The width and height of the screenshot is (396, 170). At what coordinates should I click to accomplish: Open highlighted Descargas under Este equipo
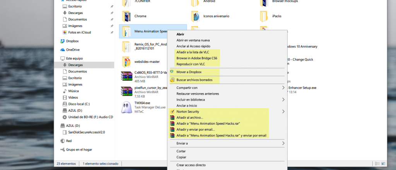point(84,65)
